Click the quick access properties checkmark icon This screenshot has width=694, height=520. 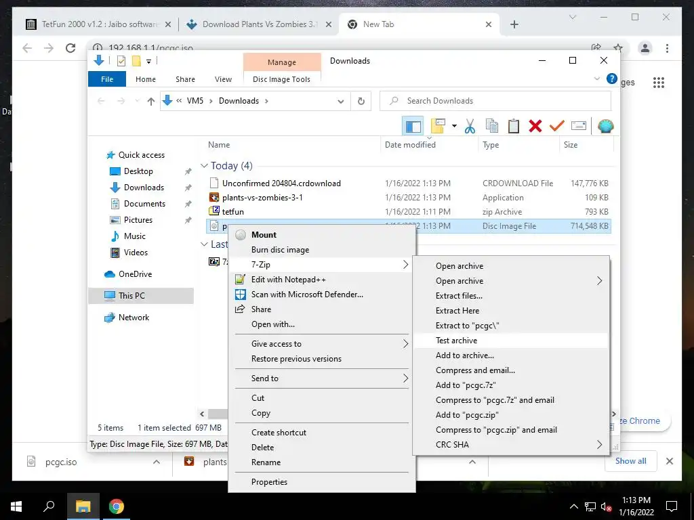(x=121, y=61)
